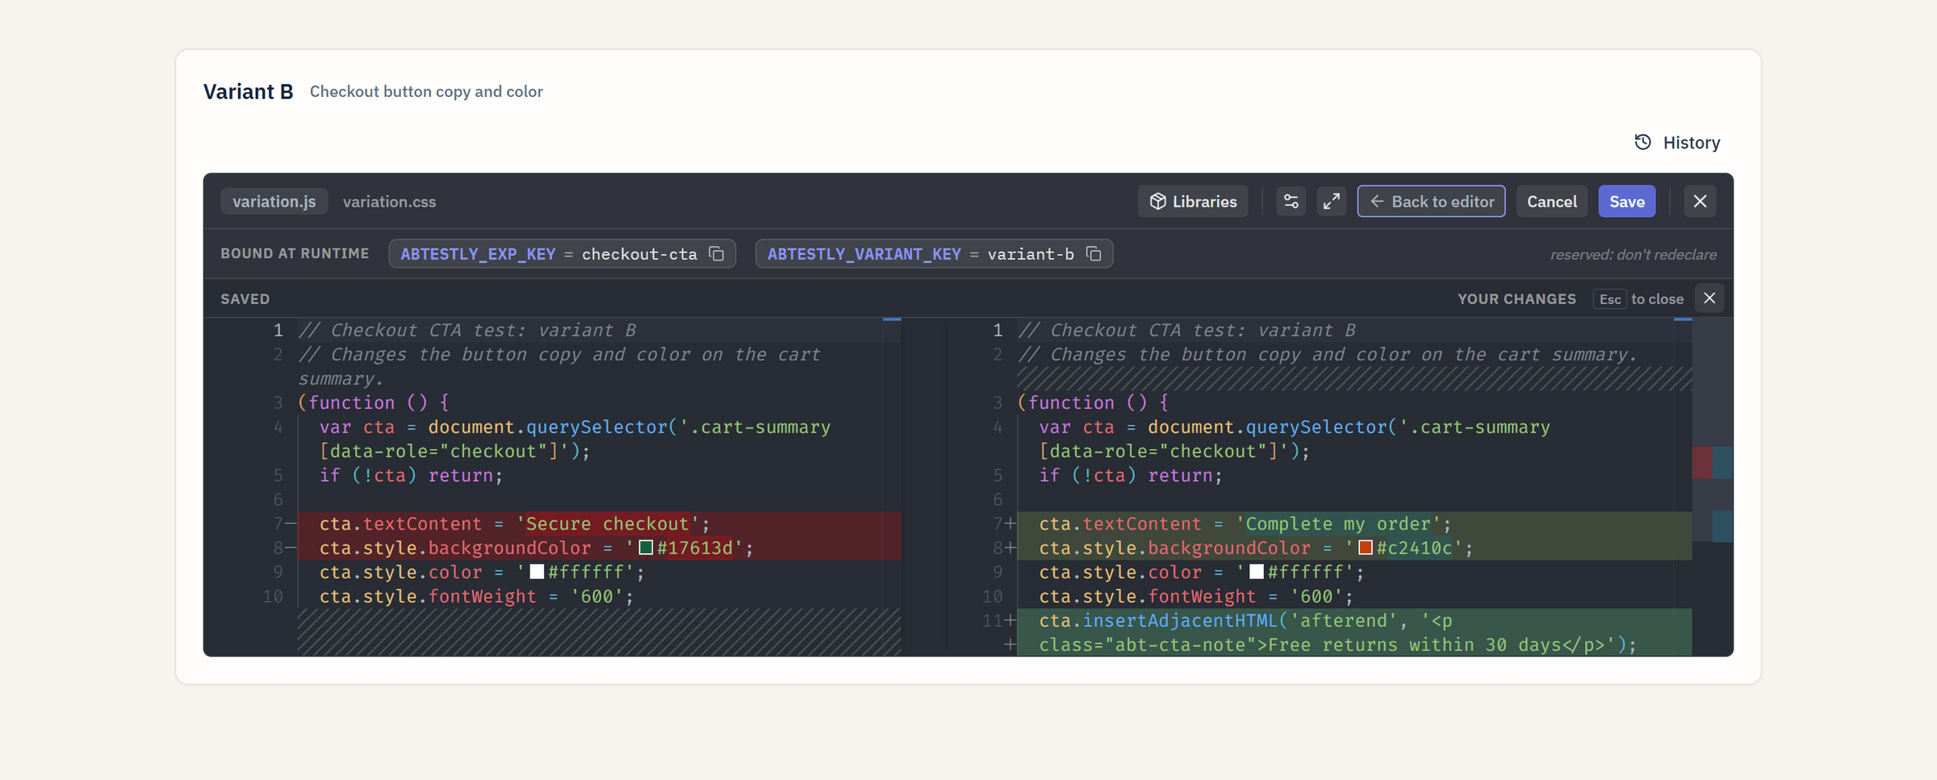This screenshot has width=1937, height=780.
Task: Go back to editor
Action: [x=1431, y=202]
